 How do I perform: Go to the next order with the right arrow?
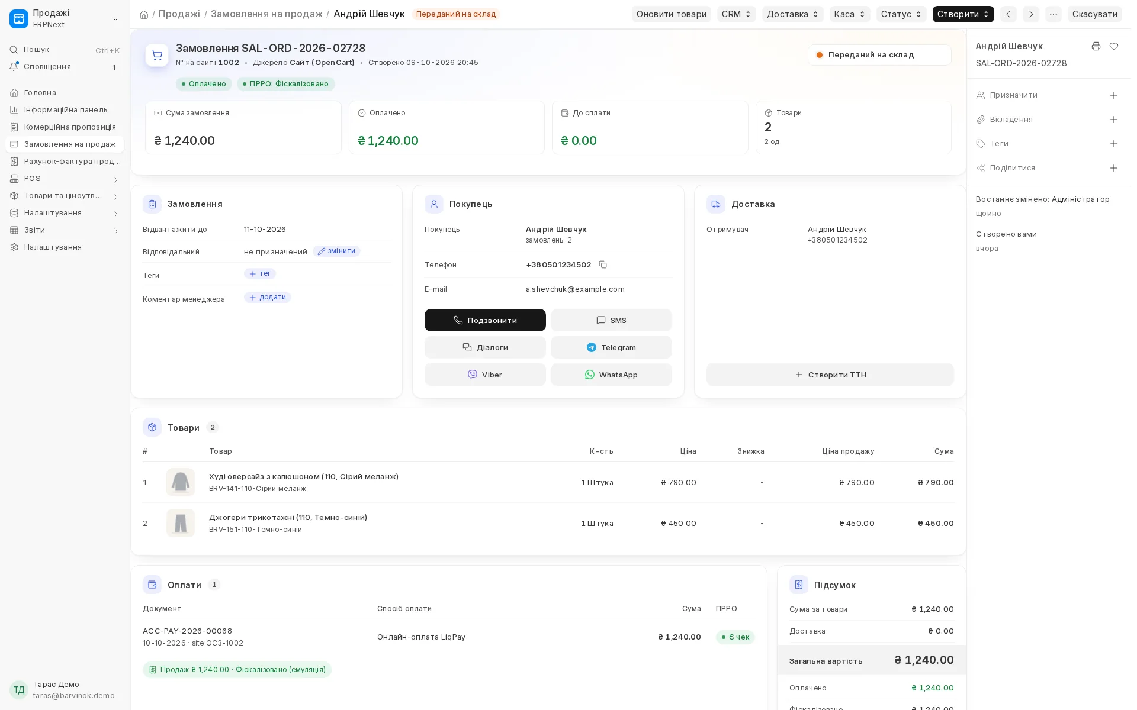click(x=1031, y=14)
